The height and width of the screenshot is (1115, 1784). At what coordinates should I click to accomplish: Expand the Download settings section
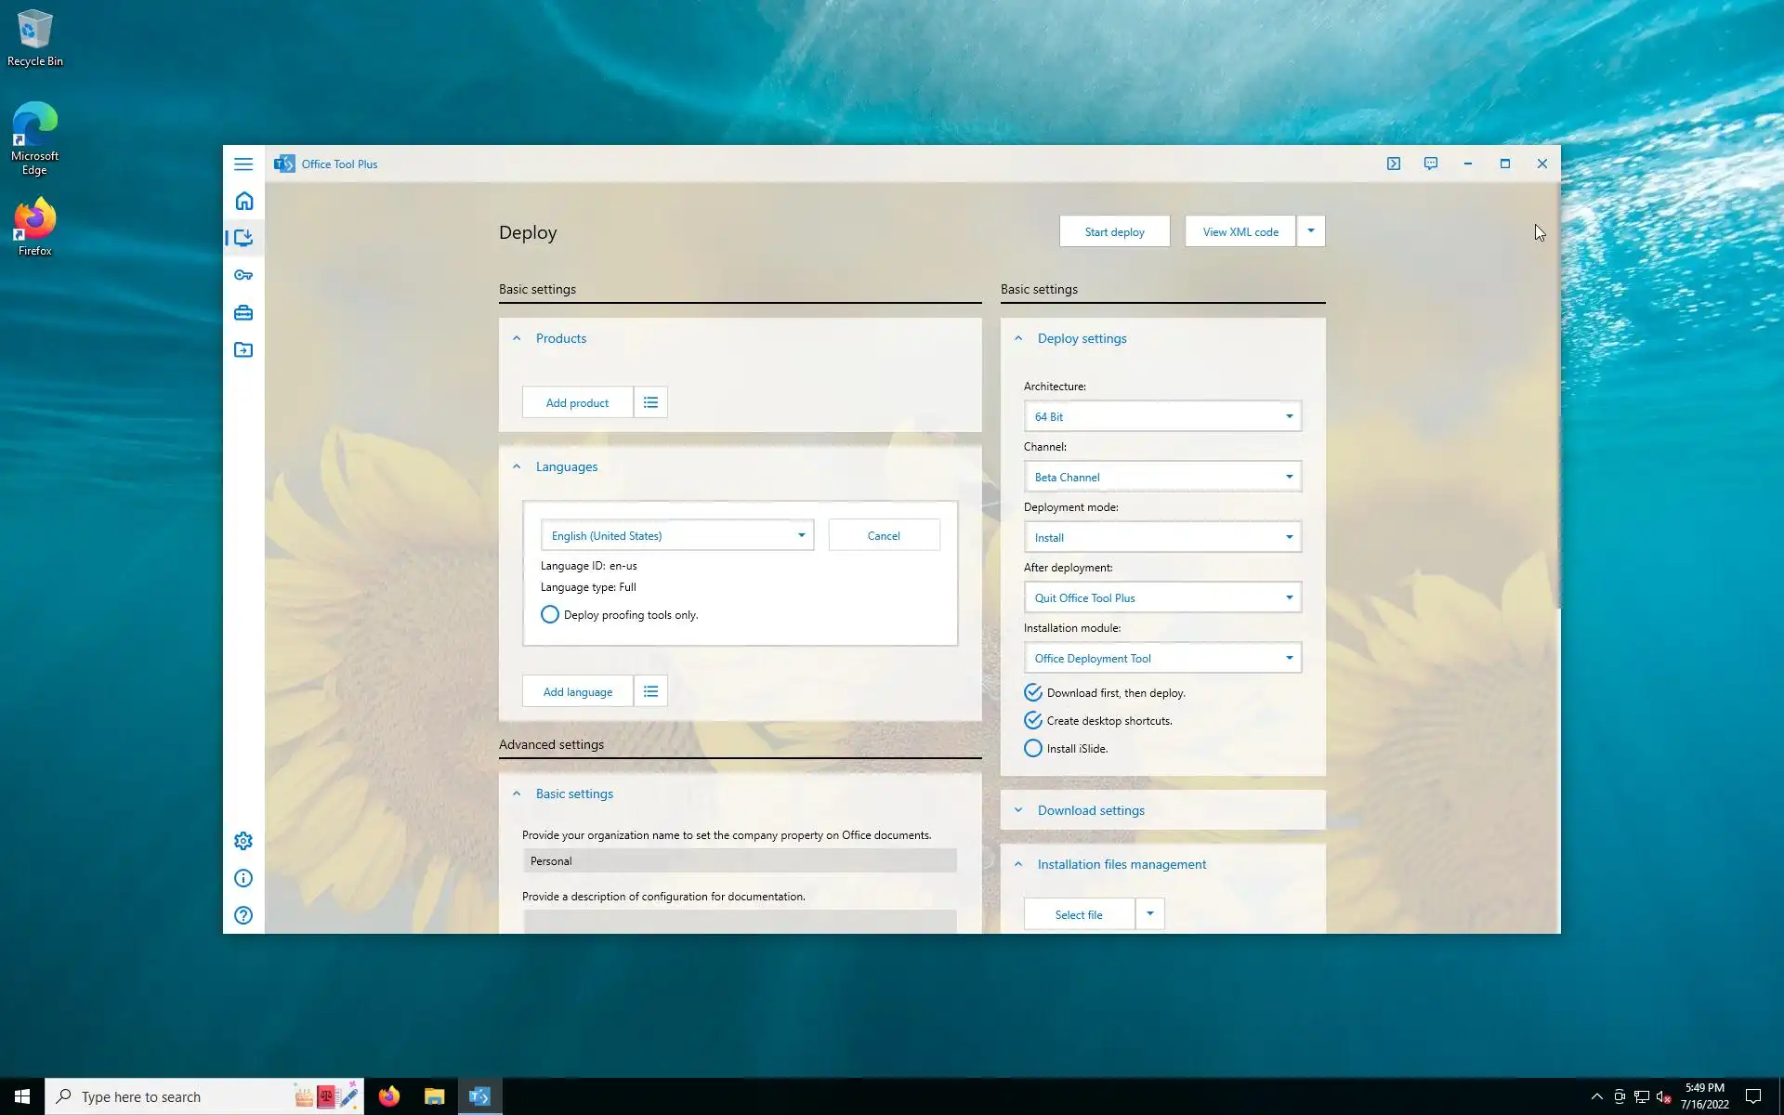tap(1091, 810)
